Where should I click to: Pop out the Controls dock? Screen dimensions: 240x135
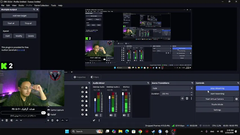click(x=238, y=83)
